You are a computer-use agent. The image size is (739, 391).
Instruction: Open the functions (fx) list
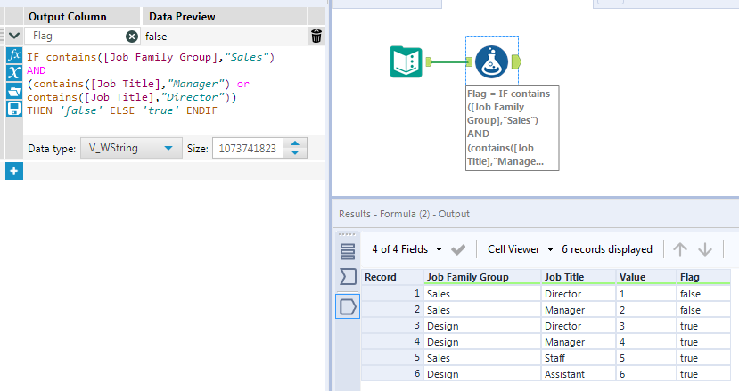[14, 54]
